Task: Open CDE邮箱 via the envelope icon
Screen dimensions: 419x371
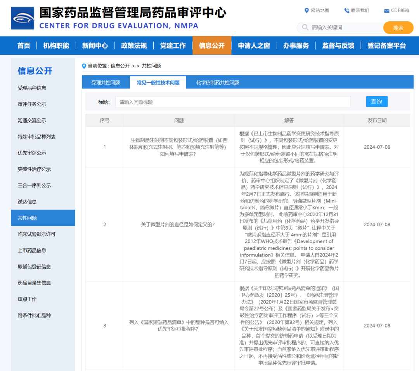Action: click(386, 10)
